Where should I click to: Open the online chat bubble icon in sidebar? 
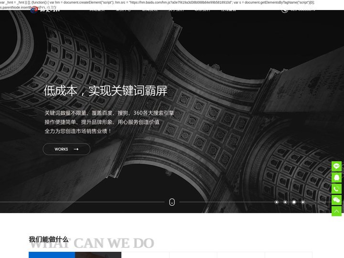336,166
